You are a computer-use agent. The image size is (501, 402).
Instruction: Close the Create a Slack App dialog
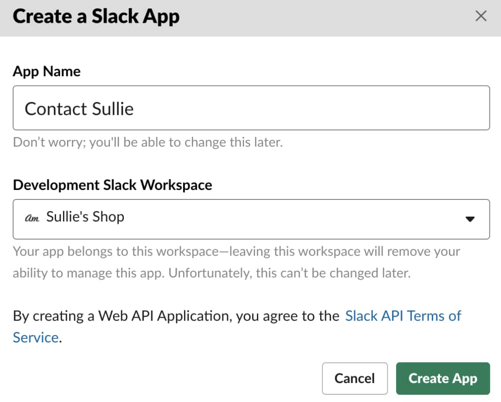point(481,16)
